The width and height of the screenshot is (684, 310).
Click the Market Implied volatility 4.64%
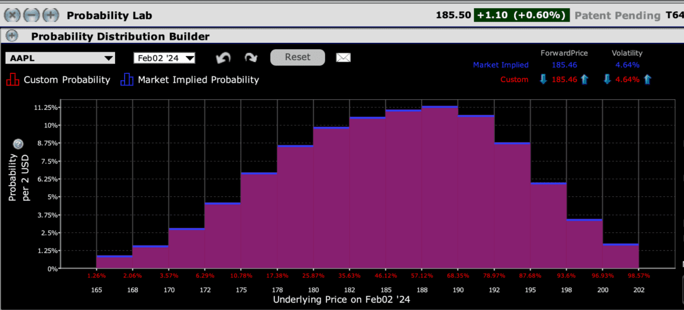point(627,65)
